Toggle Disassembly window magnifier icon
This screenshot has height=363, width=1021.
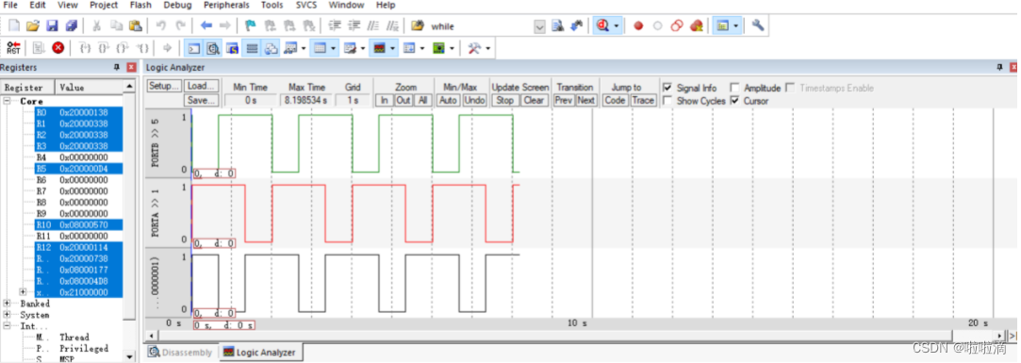coord(213,47)
